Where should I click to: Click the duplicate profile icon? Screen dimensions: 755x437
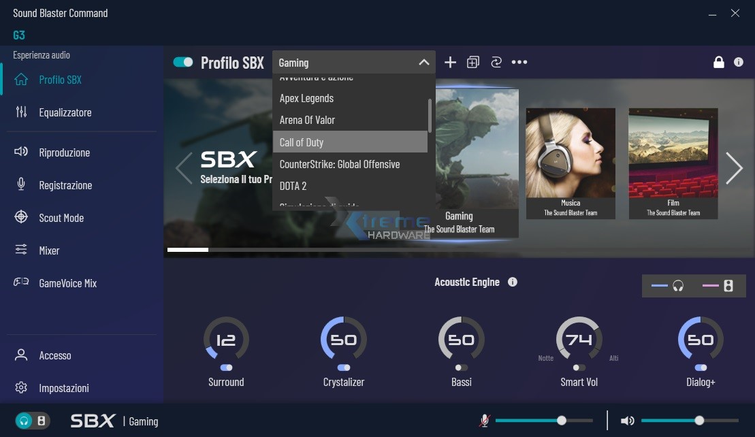coord(473,62)
